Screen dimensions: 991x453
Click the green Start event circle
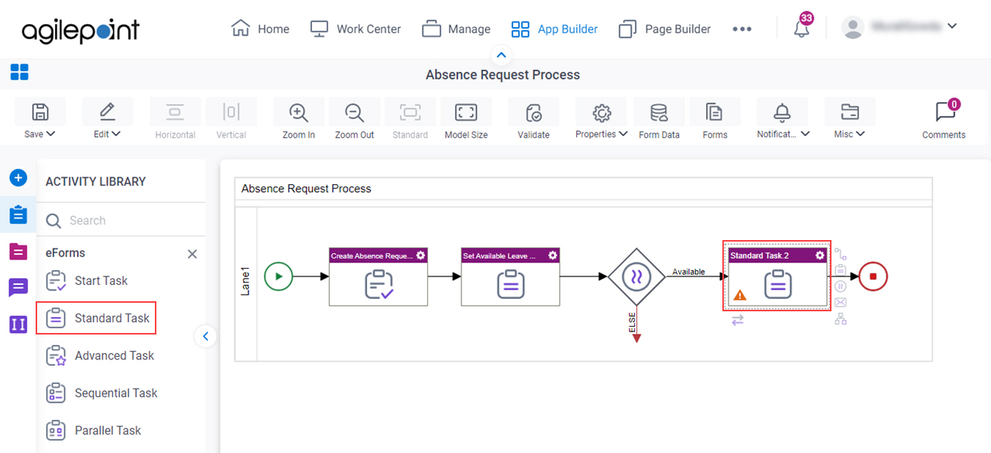pos(279,276)
